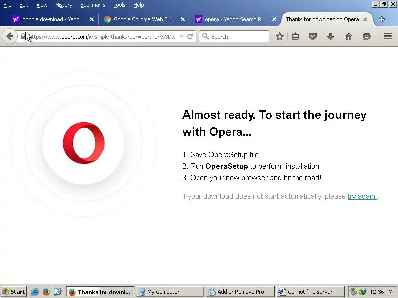Screen dimensions: 398x298
Task: Open the File menu
Action: pos(7,5)
